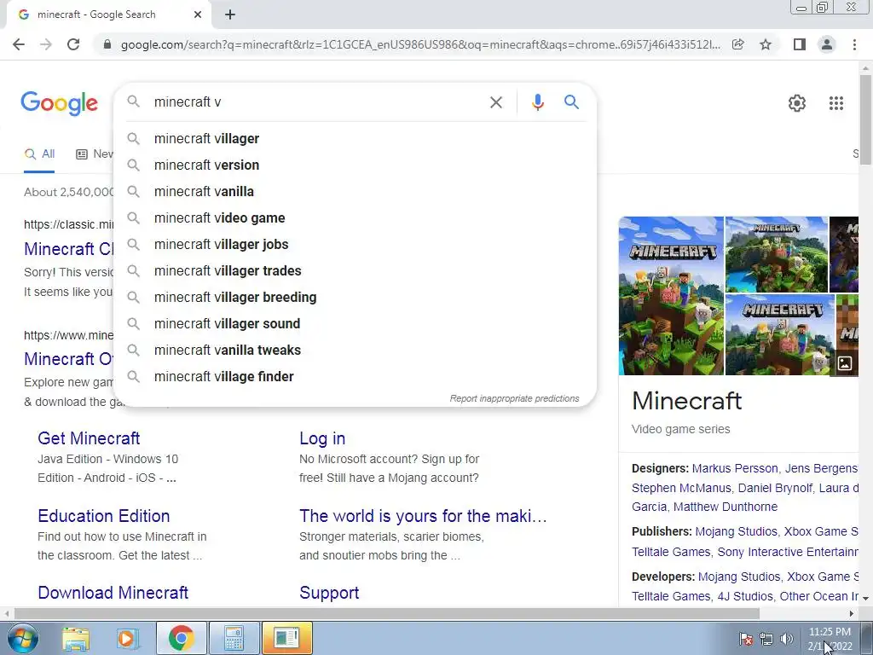Select suggestion minecraft villager jobs
The width and height of the screenshot is (873, 655).
click(x=356, y=245)
